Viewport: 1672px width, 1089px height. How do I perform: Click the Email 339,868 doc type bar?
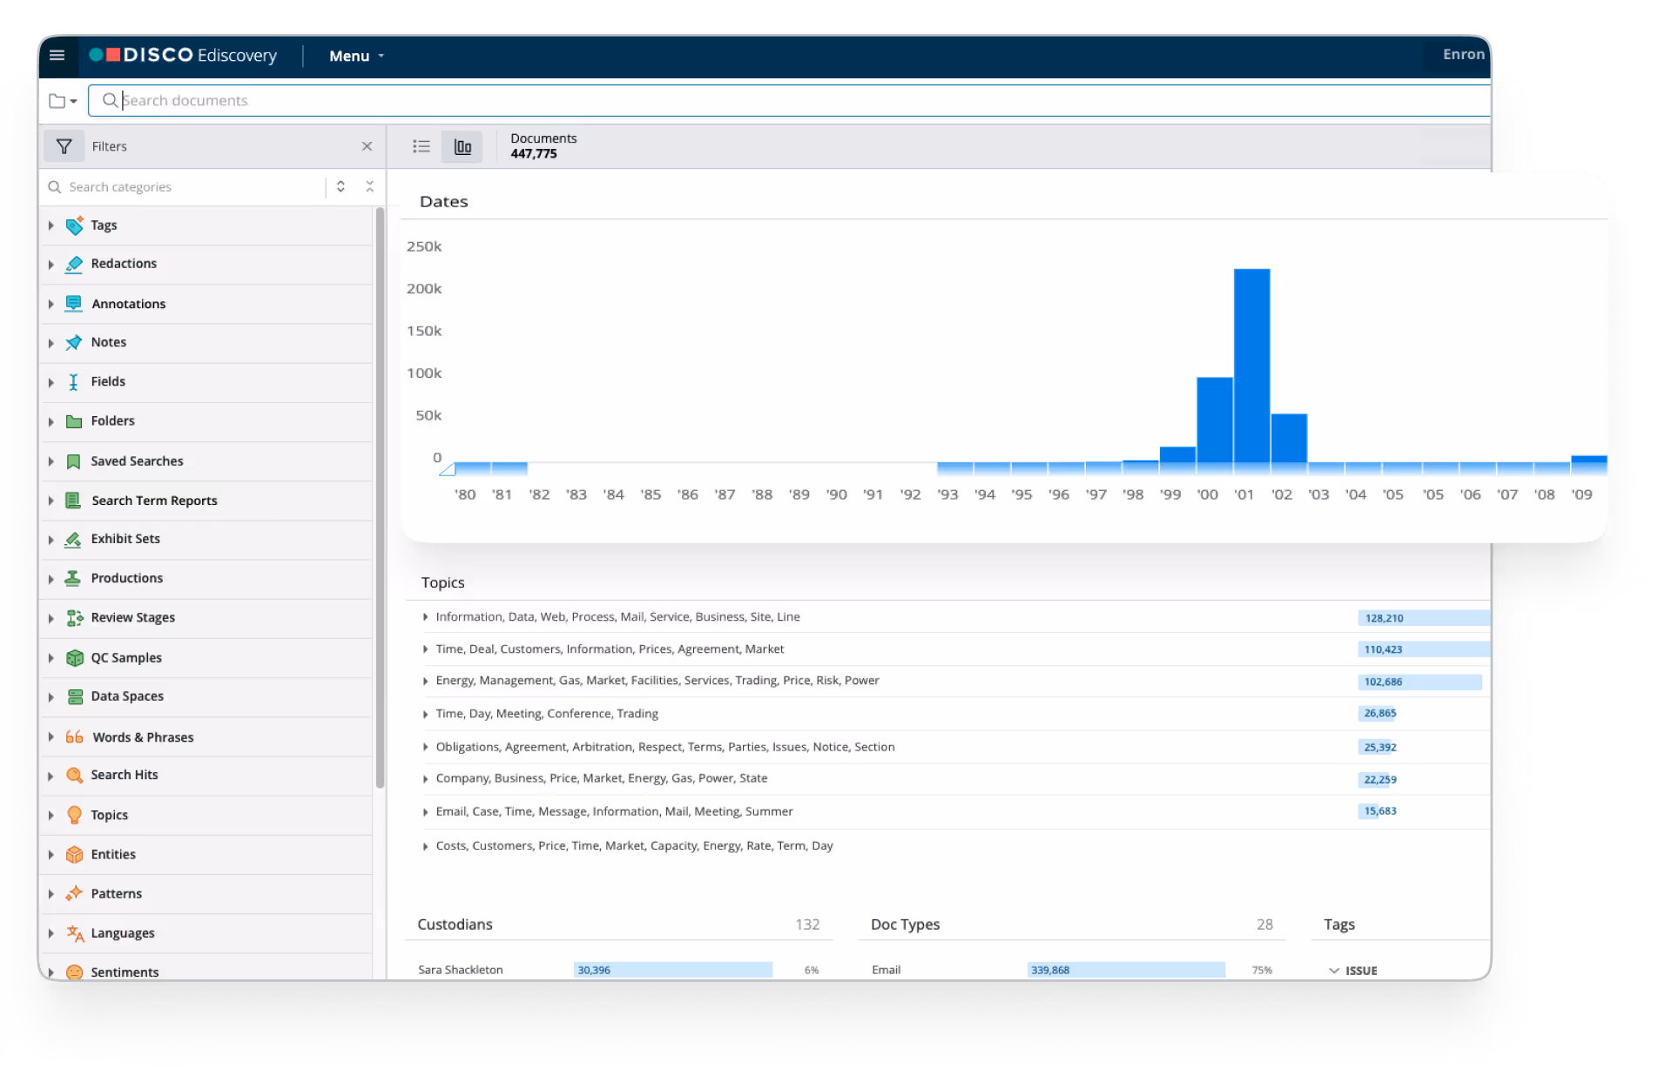1126,970
